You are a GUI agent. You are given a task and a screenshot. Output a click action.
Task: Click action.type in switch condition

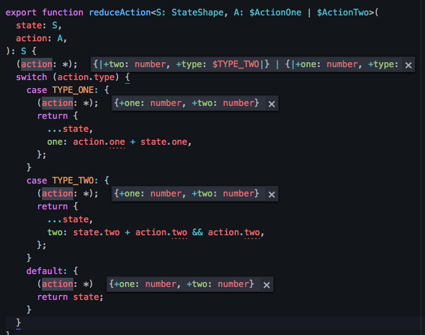pyautogui.click(x=86, y=77)
